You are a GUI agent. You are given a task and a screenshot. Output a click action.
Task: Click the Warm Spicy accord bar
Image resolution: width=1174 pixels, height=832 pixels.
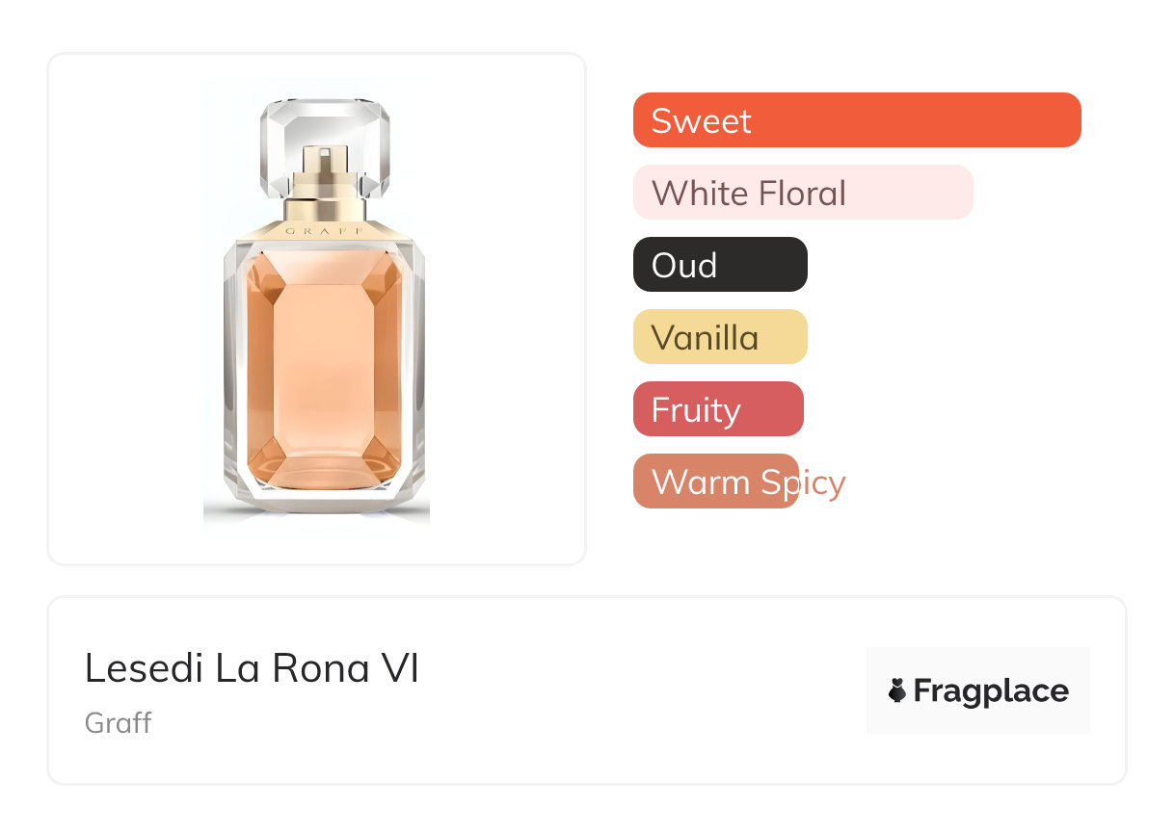point(716,481)
